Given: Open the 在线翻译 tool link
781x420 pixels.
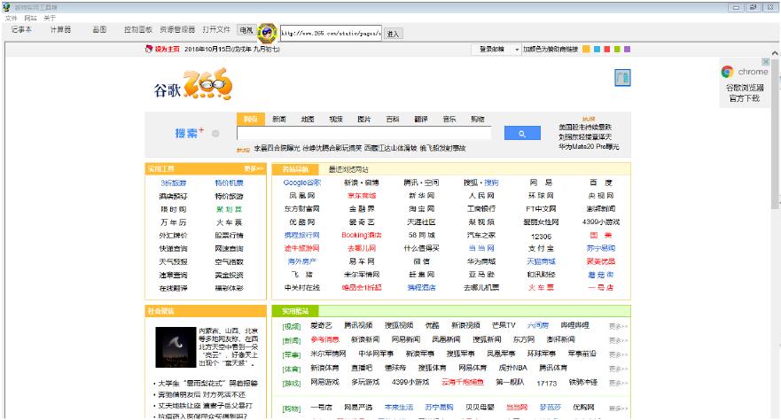Looking at the screenshot, I should [174, 288].
